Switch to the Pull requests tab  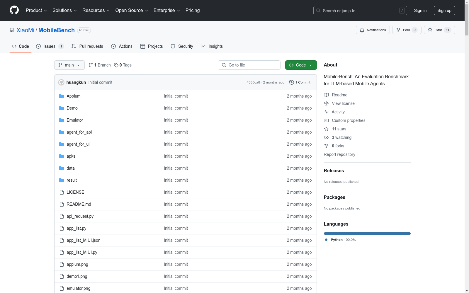(x=87, y=46)
